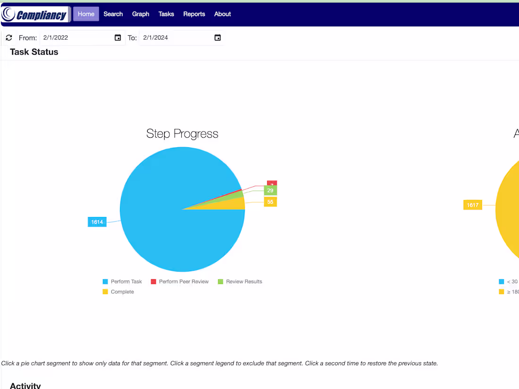Exclude Review Results from the chart

pos(240,281)
